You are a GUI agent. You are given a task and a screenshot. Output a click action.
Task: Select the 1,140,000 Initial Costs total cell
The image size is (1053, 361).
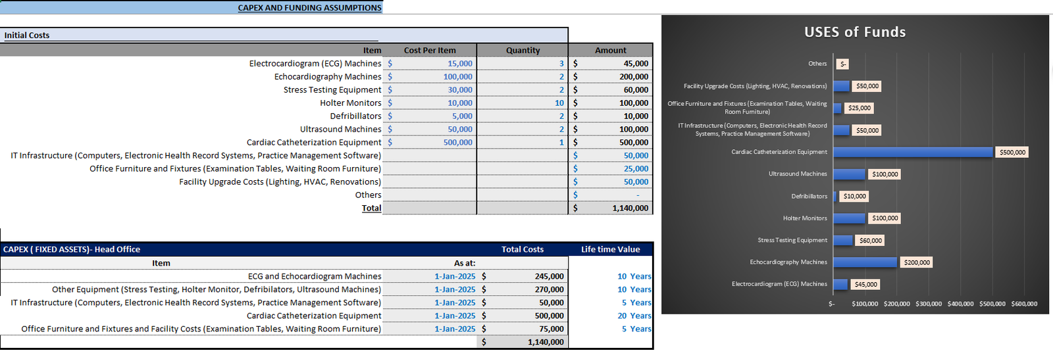[x=611, y=208]
